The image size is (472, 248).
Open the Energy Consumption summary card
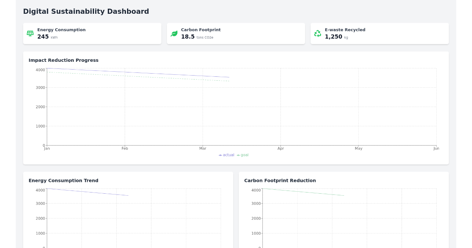pyautogui.click(x=92, y=33)
